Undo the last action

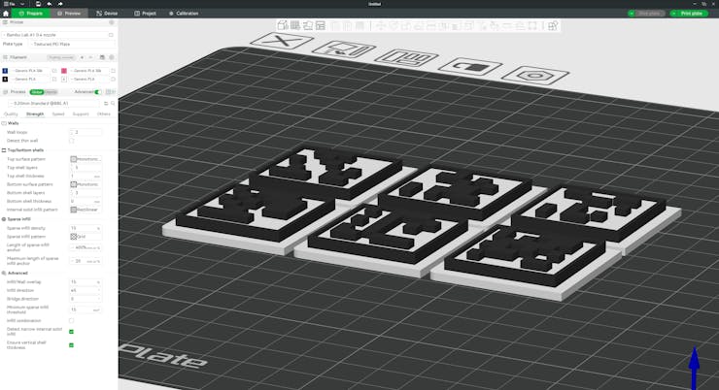coord(50,4)
